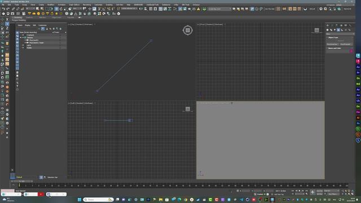The width and height of the screenshot is (361, 203).
Task: Click the Frozen column header
Action: [x=56, y=33]
